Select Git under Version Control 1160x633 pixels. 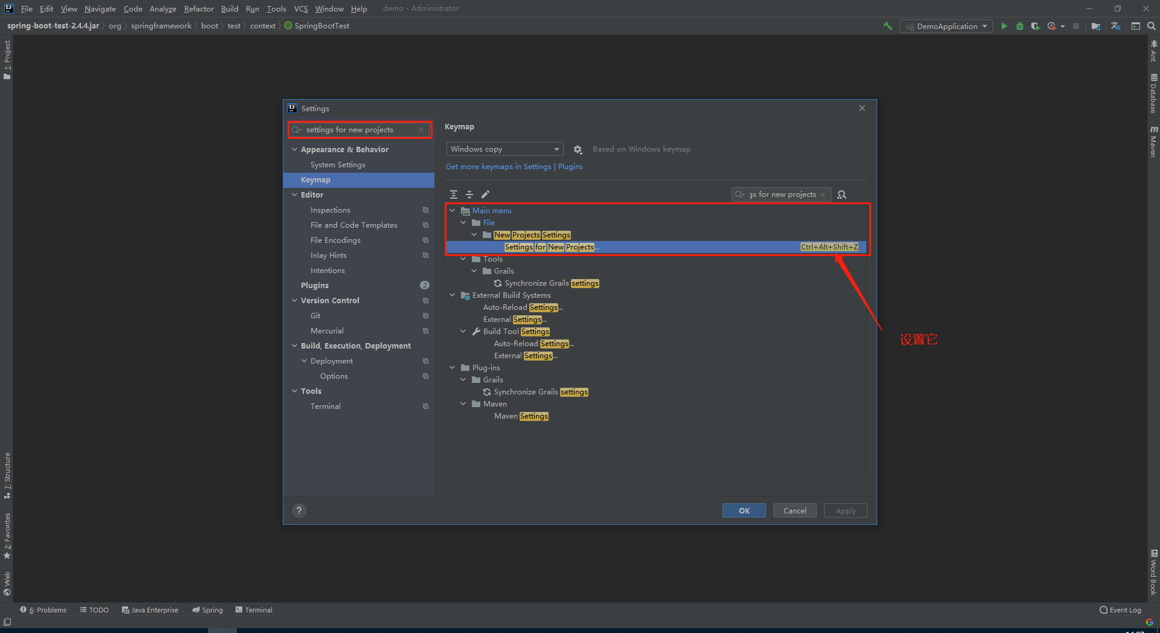pyautogui.click(x=315, y=316)
